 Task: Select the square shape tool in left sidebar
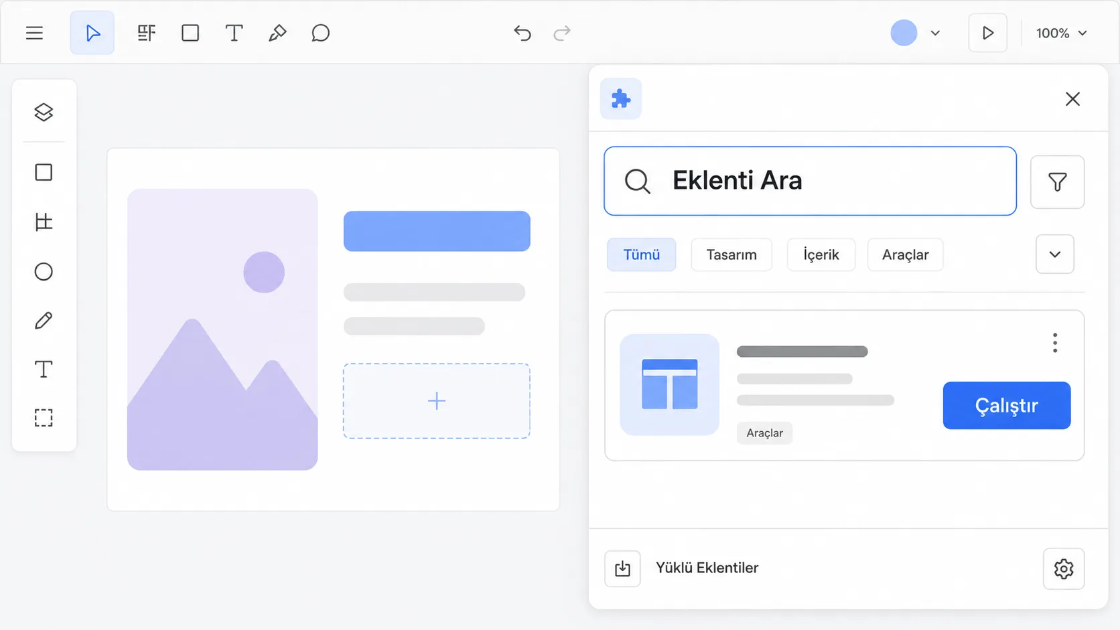44,172
